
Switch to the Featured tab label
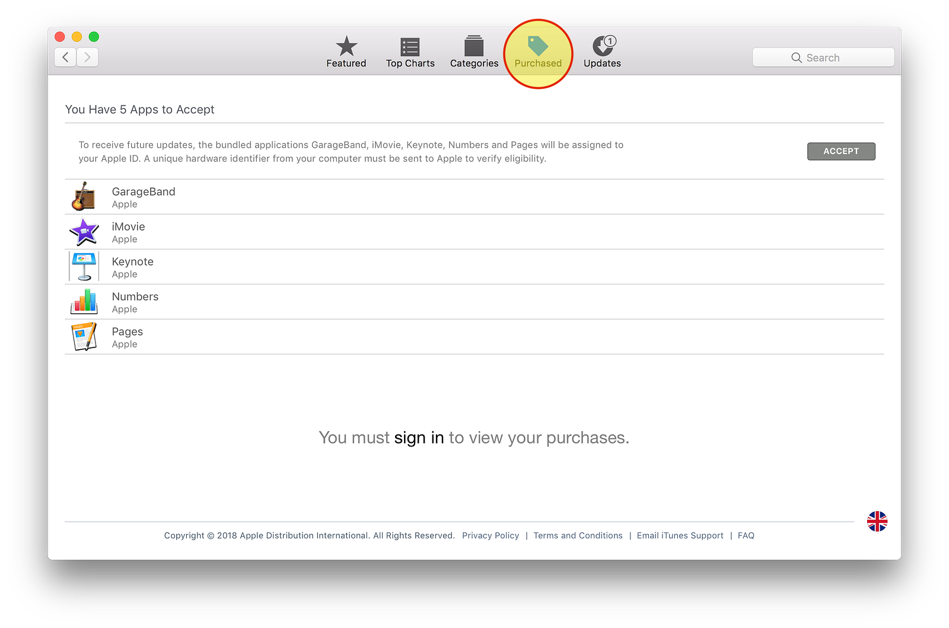coord(346,63)
